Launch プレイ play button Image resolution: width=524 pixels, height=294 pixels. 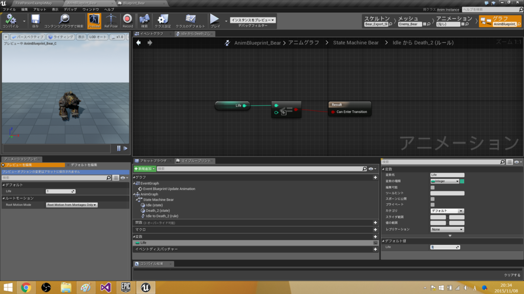point(215,20)
